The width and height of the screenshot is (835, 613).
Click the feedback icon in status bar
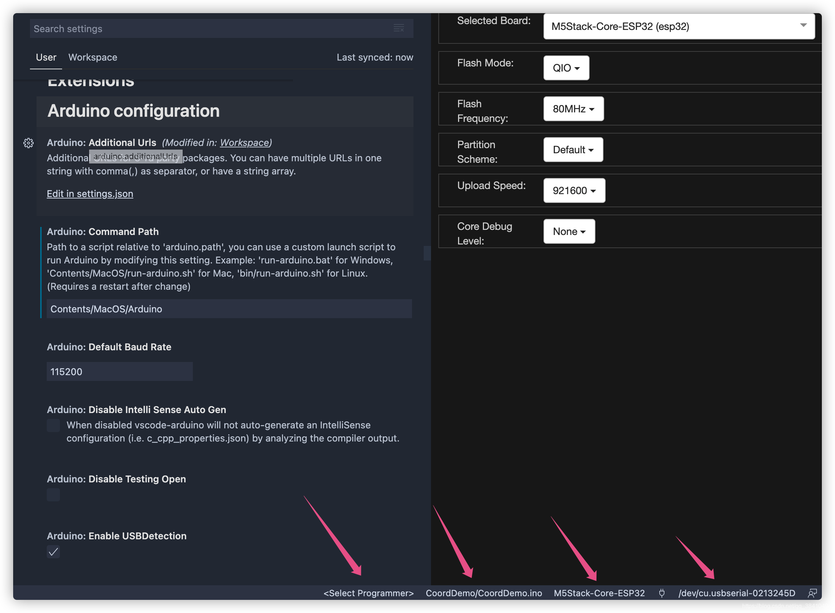click(x=812, y=593)
